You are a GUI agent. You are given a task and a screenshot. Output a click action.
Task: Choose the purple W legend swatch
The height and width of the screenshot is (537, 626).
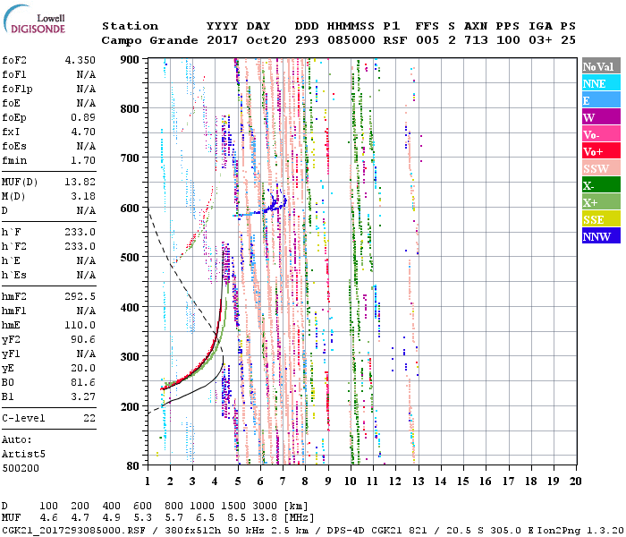[598, 117]
